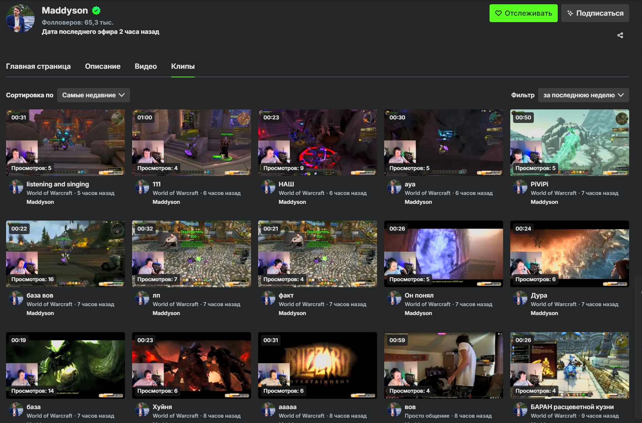Click the channel avatar beside clip '111'
The image size is (642, 423).
[142, 187]
